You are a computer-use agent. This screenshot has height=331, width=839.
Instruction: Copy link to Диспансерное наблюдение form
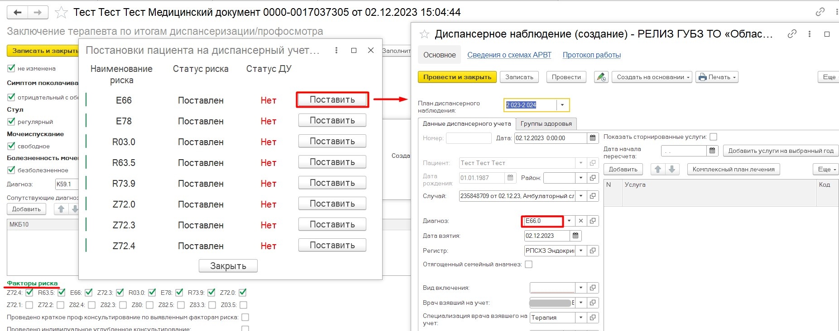click(792, 34)
